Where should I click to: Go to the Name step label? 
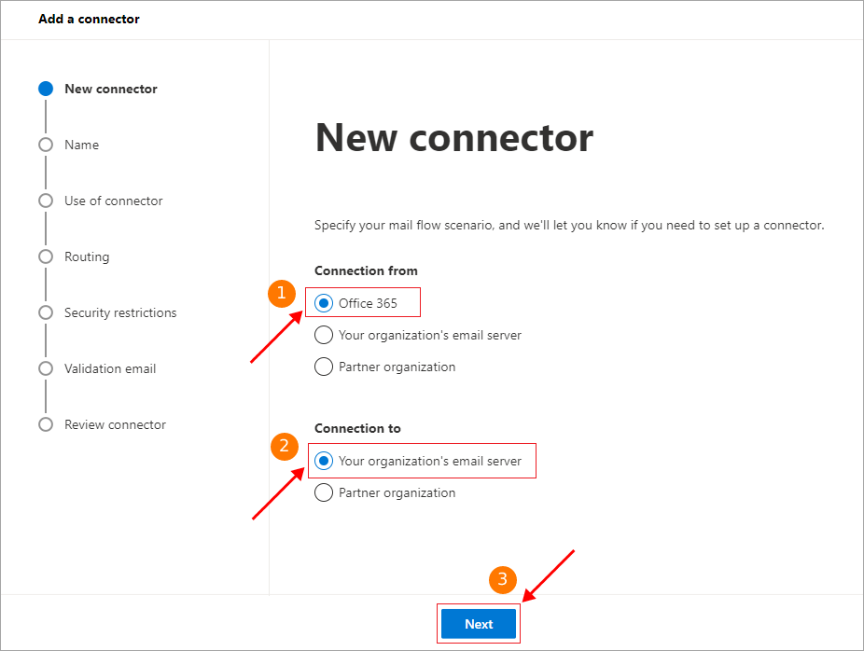pyautogui.click(x=81, y=145)
